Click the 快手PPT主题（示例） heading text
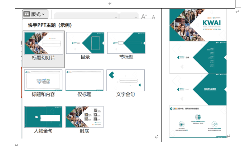Viewport: 241px width, 146px height. (x=50, y=25)
